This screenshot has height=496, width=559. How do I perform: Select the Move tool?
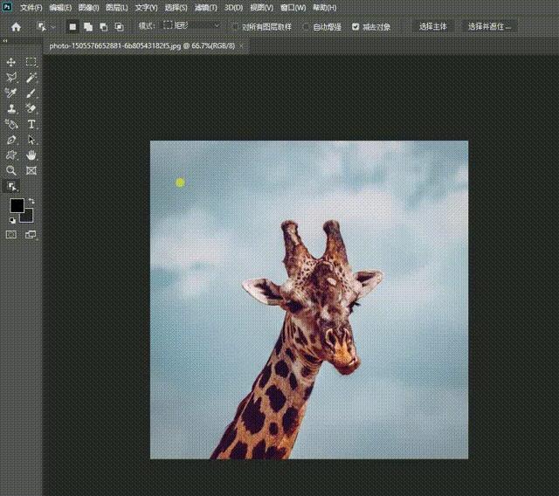pyautogui.click(x=11, y=62)
